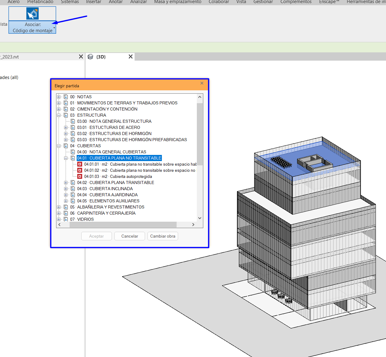Expand the 05 · ALBAÑILERIA Y REVESTIMIENTOS chapter
Viewport: 386px width, 357px height.
[x=59, y=207]
